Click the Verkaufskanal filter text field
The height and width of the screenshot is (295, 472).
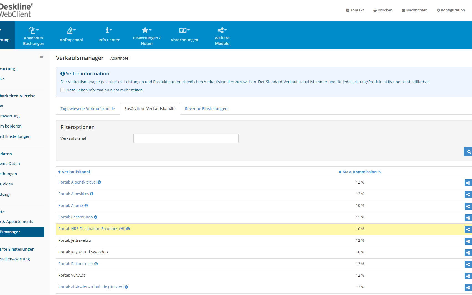[x=186, y=138]
